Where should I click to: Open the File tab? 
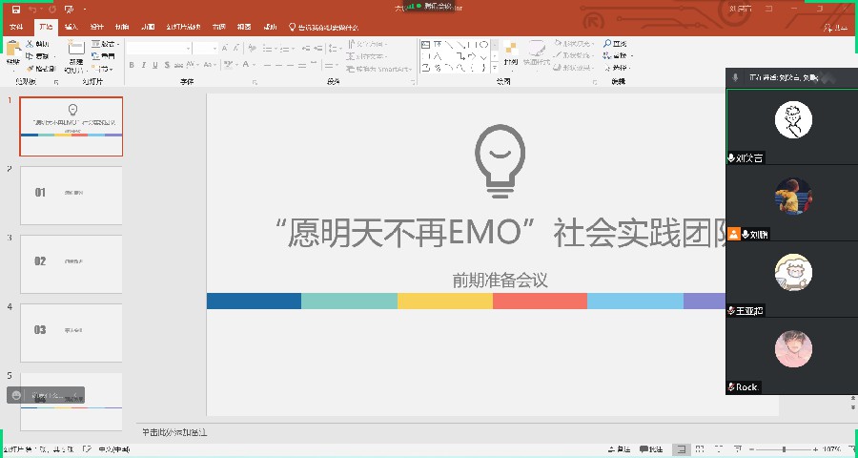coord(16,27)
